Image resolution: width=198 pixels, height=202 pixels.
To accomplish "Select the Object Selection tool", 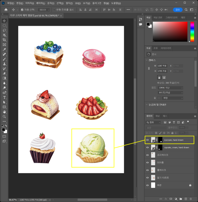I will click(x=4, y=35).
